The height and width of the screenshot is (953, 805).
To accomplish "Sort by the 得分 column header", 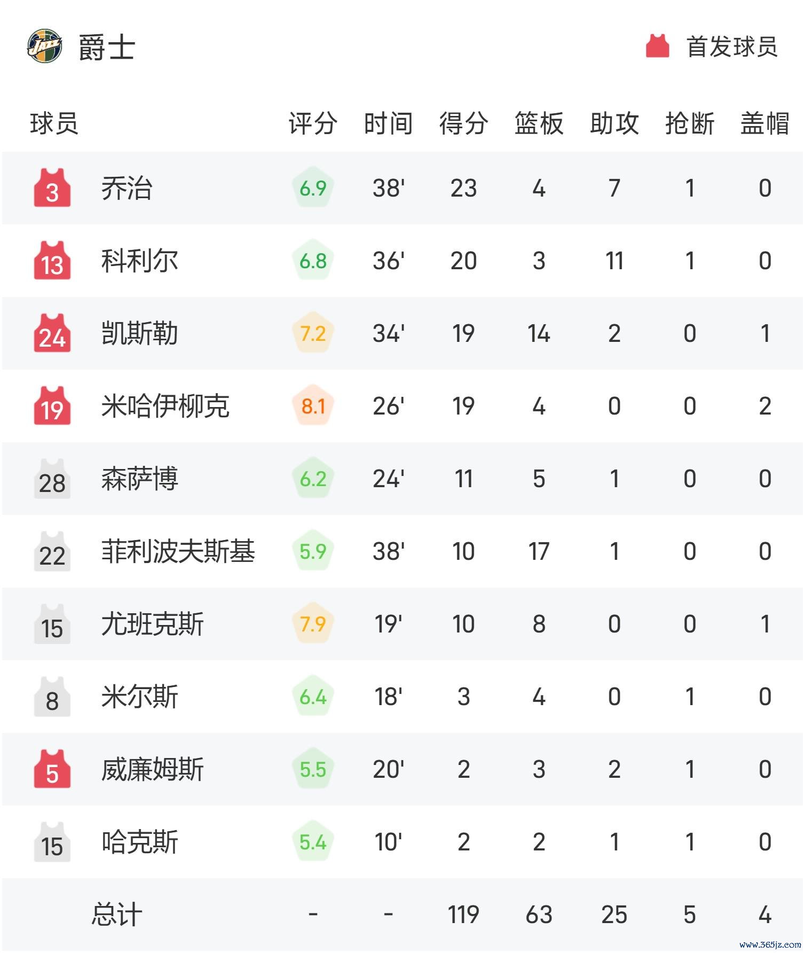I will click(463, 123).
